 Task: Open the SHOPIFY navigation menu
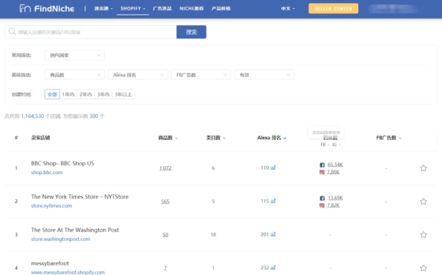(x=133, y=8)
